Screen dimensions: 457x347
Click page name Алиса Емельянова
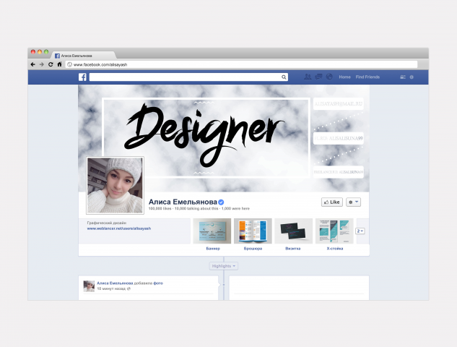(x=183, y=202)
